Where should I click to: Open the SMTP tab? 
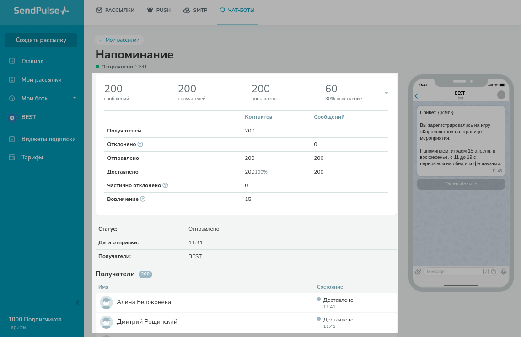195,10
